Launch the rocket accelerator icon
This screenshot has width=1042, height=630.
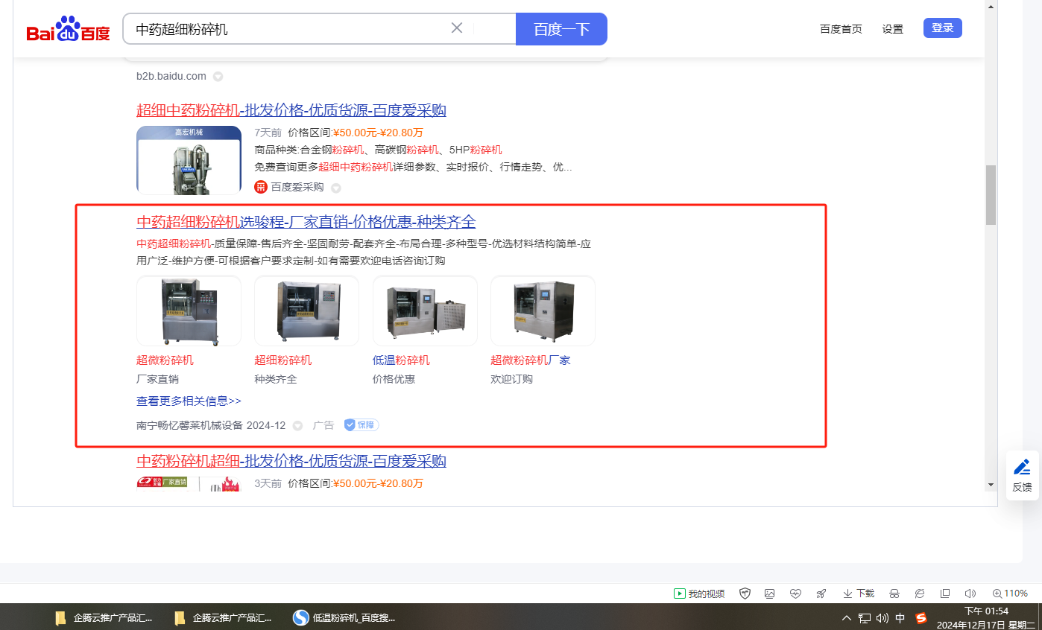[x=821, y=594]
